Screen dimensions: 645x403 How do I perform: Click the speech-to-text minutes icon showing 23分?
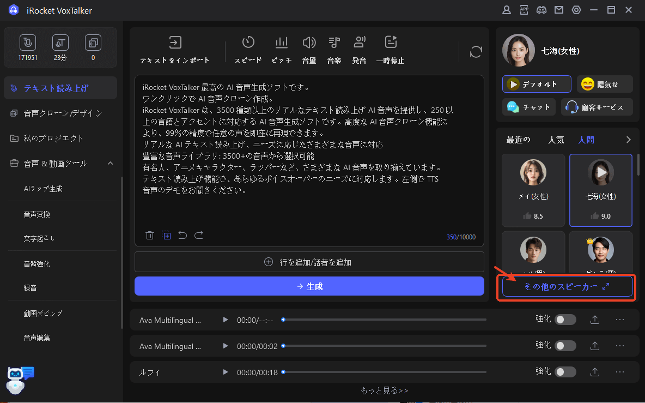pyautogui.click(x=60, y=43)
